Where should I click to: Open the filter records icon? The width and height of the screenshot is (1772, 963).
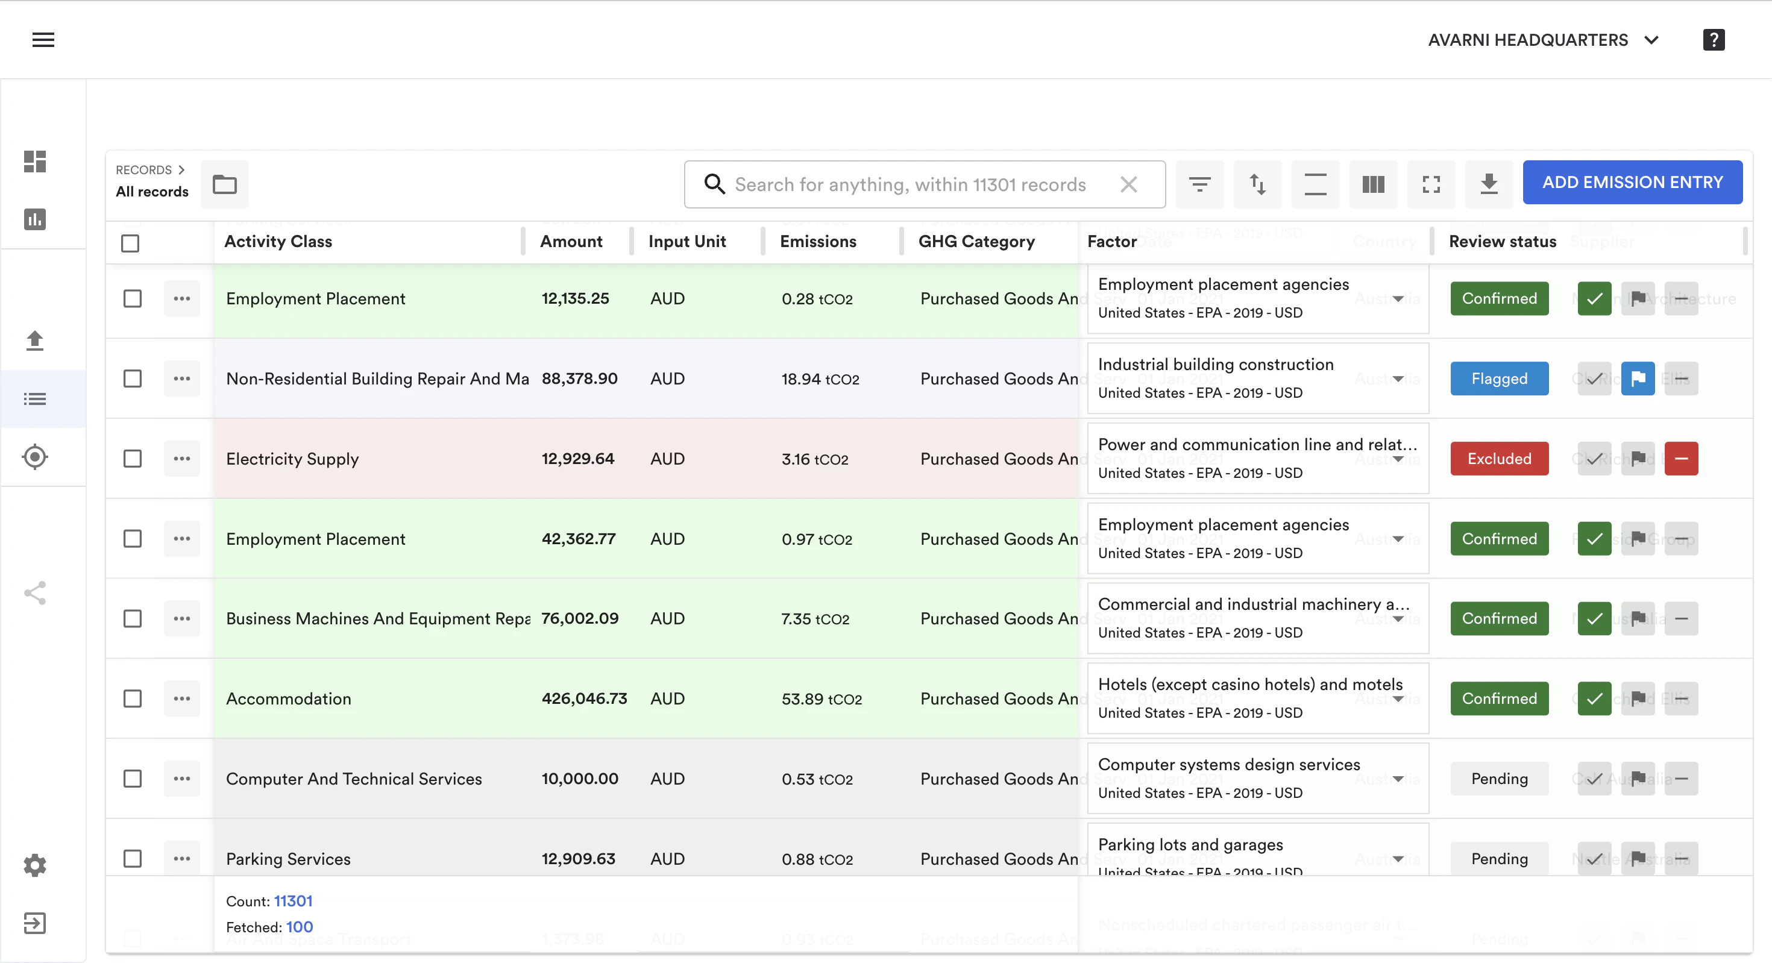pyautogui.click(x=1199, y=184)
